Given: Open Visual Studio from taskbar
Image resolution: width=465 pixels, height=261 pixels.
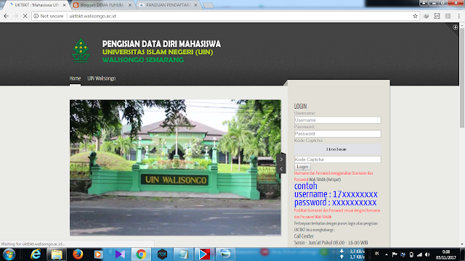Looking at the screenshot, I should coord(120,254).
